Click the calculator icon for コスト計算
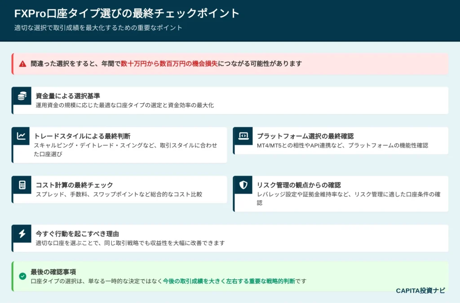 (22, 185)
